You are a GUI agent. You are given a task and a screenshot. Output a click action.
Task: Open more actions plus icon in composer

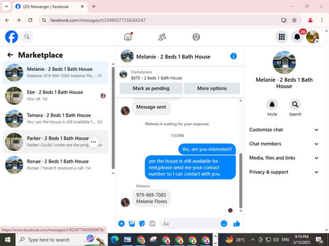tap(121, 224)
